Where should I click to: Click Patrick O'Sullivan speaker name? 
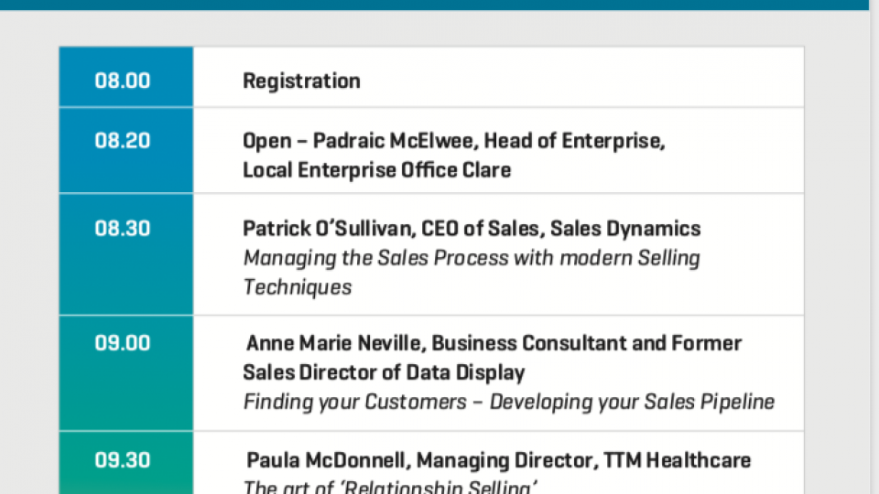click(x=329, y=229)
